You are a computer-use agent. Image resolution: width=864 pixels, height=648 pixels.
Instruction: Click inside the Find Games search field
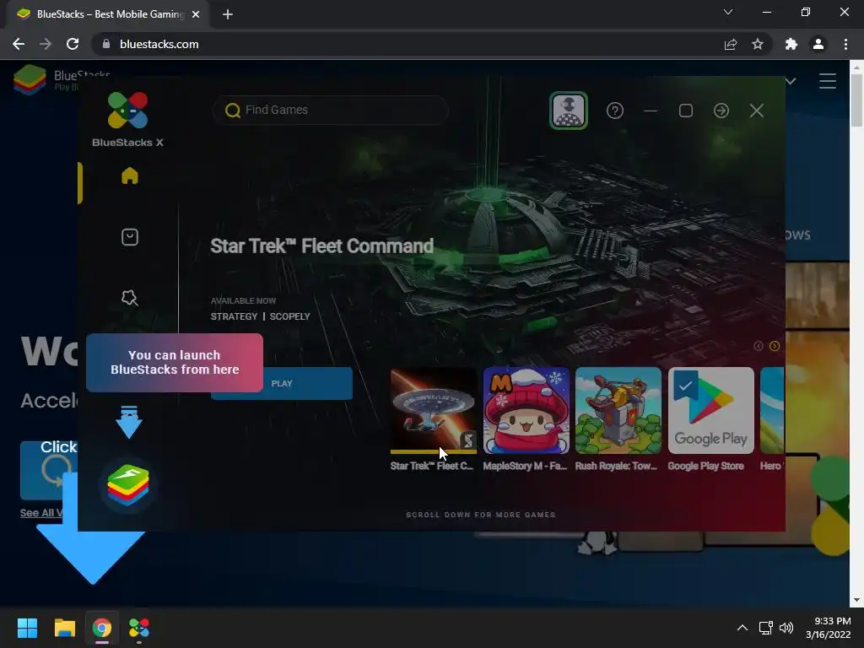331,111
